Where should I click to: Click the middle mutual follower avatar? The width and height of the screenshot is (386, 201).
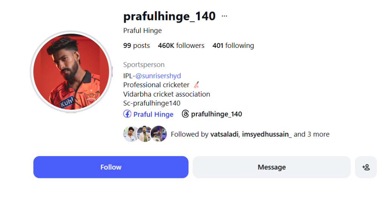pos(144,134)
